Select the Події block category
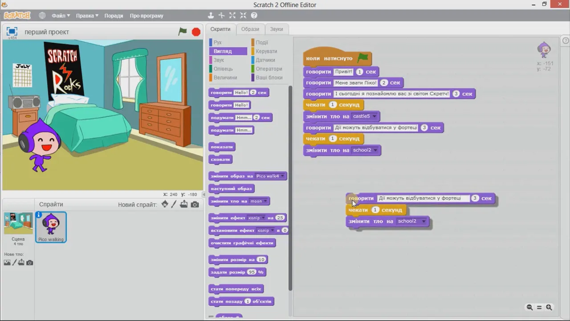This screenshot has height=321, width=570. click(270, 42)
